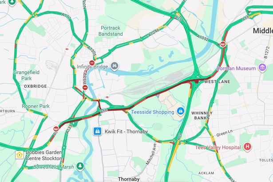Click the Thornaby town label
The height and width of the screenshot is (182, 273).
[129, 179]
